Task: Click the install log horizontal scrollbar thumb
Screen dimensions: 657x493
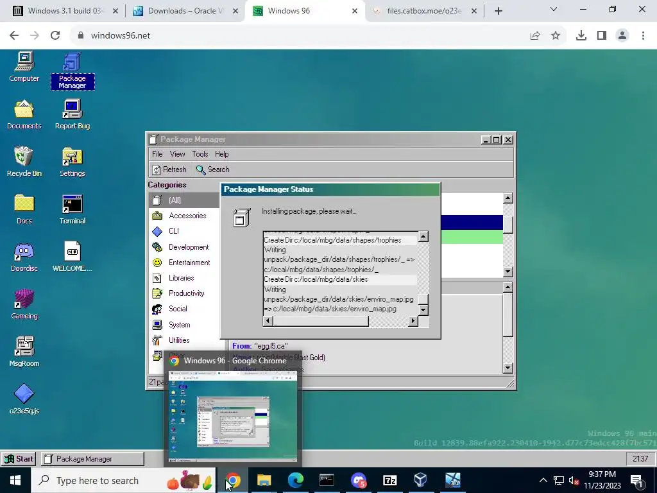Action: pyautogui.click(x=321, y=321)
